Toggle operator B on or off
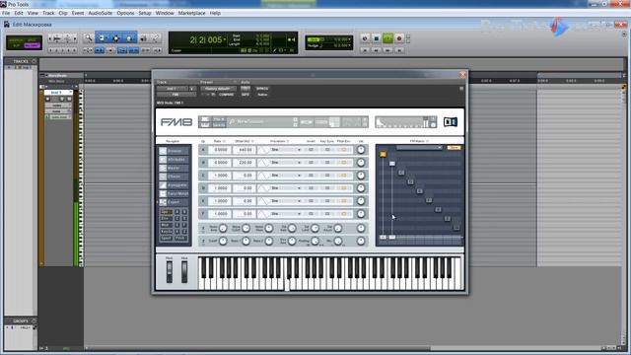 (x=203, y=163)
